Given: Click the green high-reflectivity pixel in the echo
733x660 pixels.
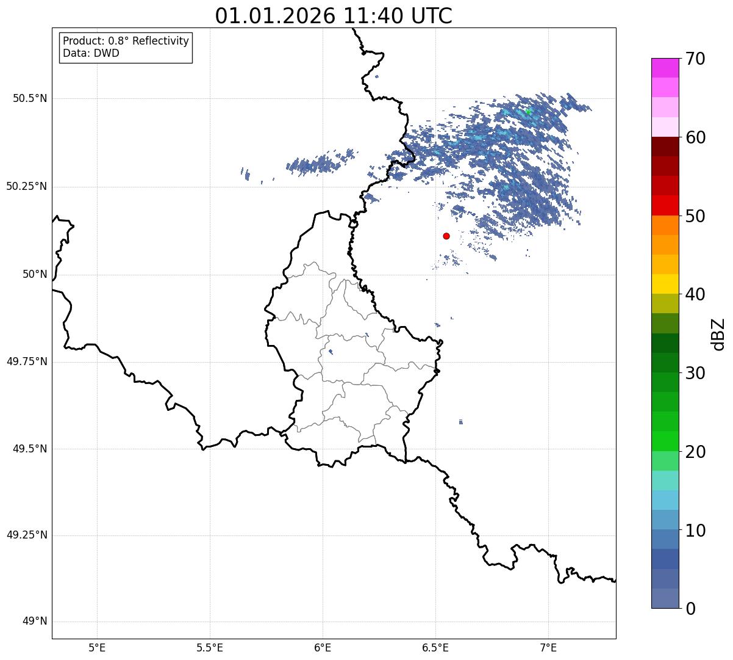Looking at the screenshot, I should pos(529,112).
